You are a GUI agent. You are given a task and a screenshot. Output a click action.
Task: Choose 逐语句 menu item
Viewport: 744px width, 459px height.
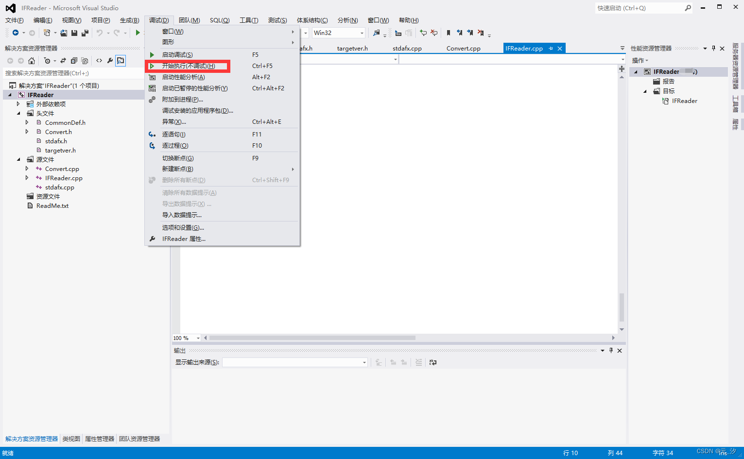pos(223,135)
